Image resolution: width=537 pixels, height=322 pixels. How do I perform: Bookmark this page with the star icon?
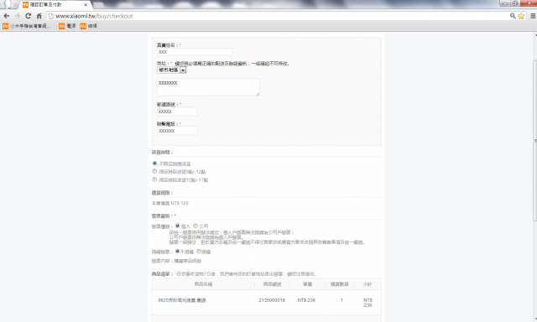[521, 16]
